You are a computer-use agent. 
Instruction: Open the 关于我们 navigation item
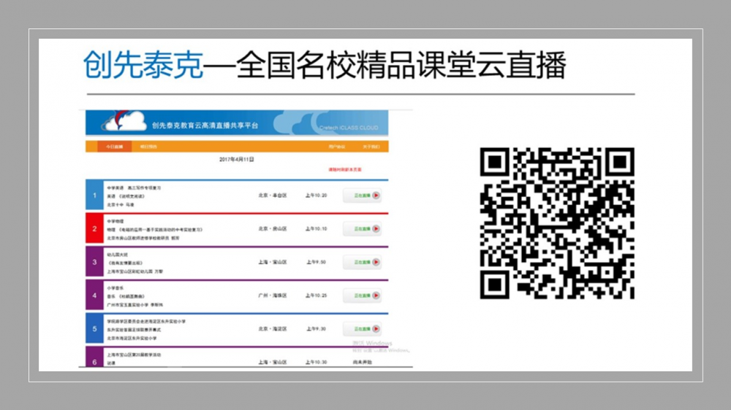[371, 147]
